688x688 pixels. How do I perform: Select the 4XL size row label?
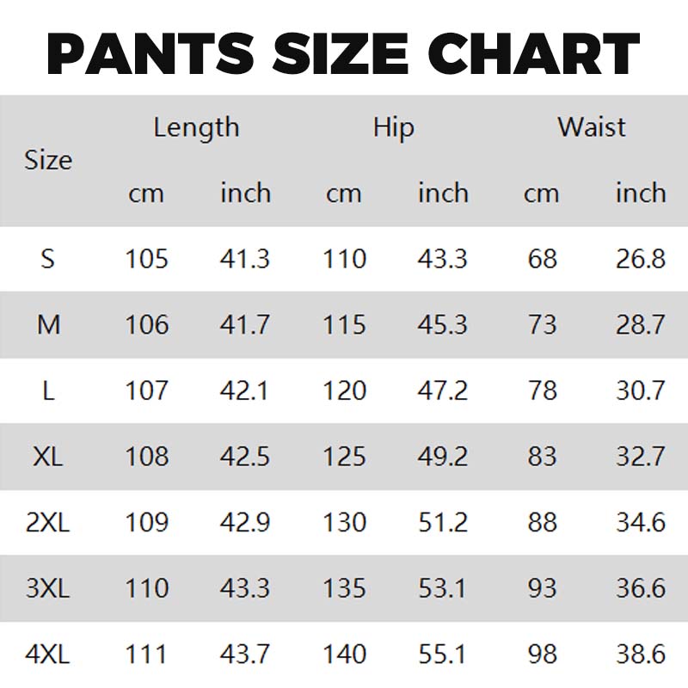click(48, 655)
